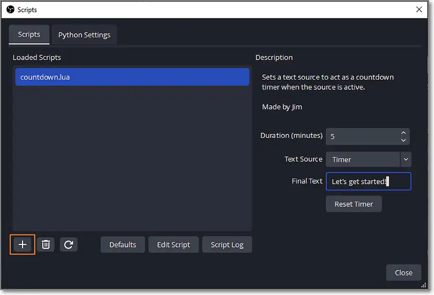Click the Defaults button
The image size is (434, 295).
point(123,244)
